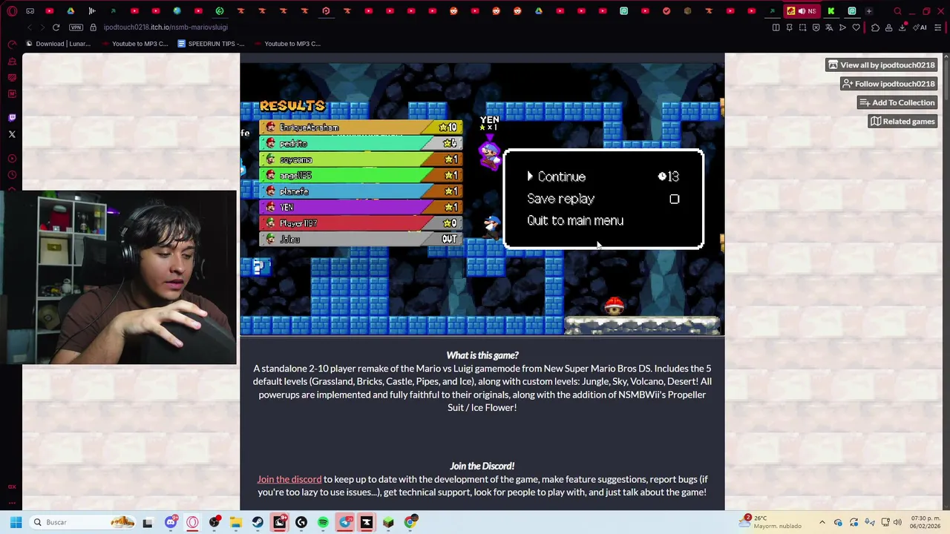Open Opera GX from the taskbar
The width and height of the screenshot is (950, 534).
(193, 522)
